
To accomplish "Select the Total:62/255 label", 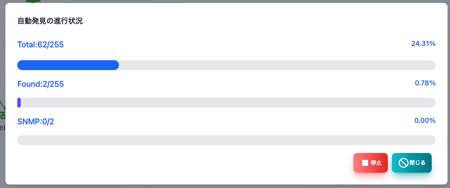I will [x=40, y=45].
